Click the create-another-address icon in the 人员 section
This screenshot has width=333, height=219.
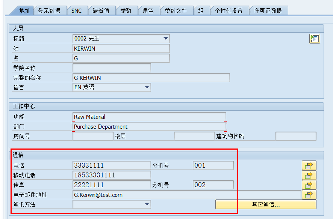pyautogui.click(x=315, y=38)
